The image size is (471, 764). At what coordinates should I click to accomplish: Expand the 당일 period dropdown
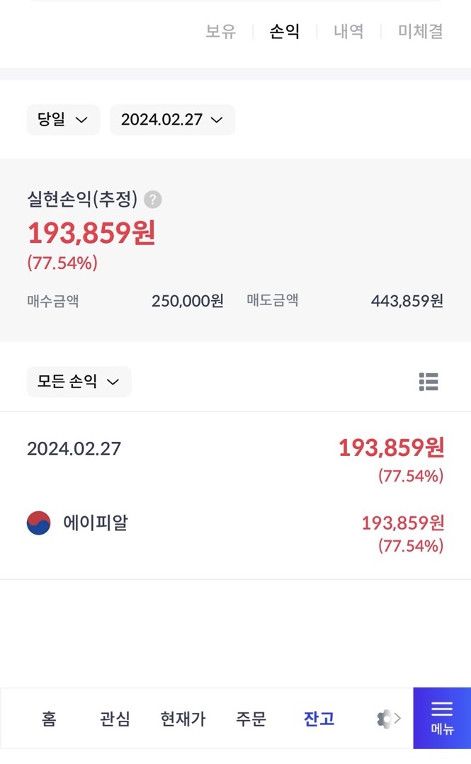(x=63, y=120)
